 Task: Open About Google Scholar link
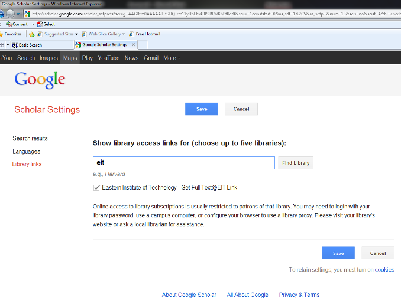click(189, 295)
